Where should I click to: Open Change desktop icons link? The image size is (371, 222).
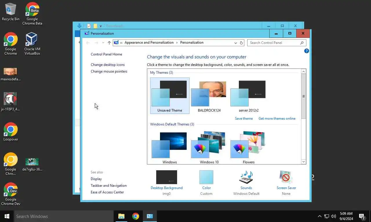click(108, 65)
